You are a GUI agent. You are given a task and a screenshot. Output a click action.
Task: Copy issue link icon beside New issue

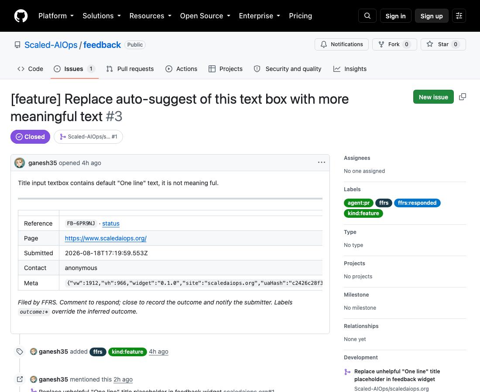463,97
